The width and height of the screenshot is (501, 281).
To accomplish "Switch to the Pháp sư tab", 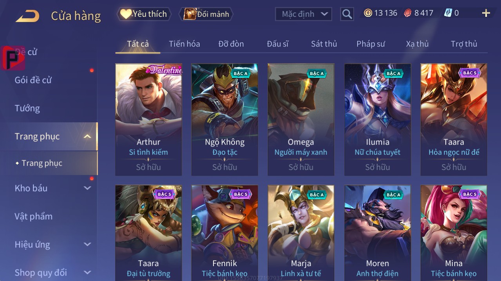I will 371,44.
